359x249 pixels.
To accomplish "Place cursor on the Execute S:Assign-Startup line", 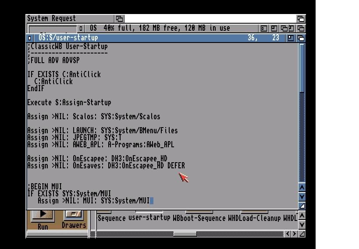I will (x=69, y=103).
